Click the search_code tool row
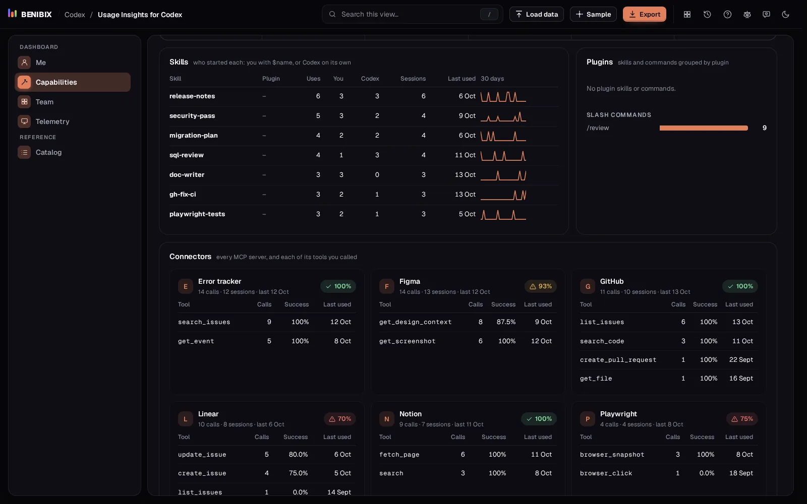The width and height of the screenshot is (807, 504). 669,341
